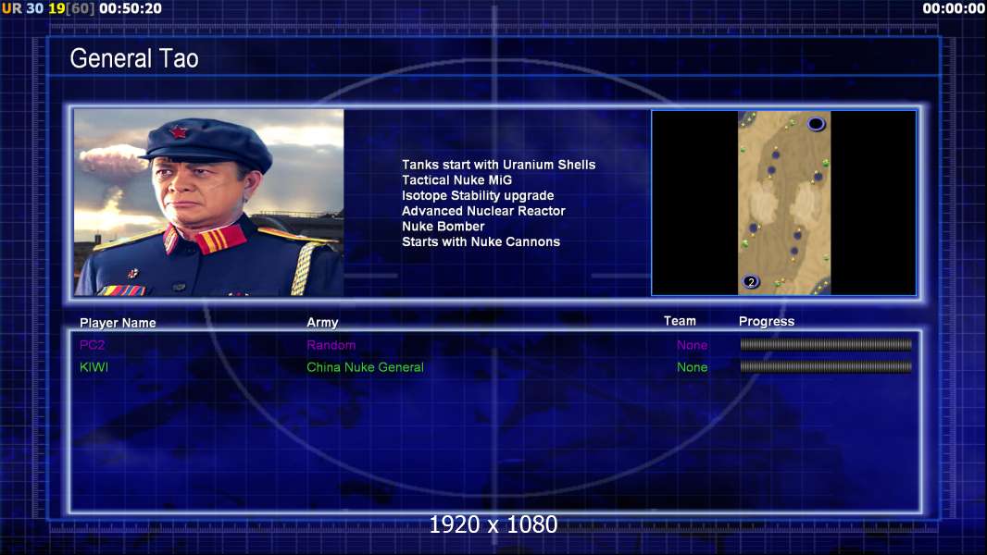
Task: Select the PC2 player name
Action: 92,345
